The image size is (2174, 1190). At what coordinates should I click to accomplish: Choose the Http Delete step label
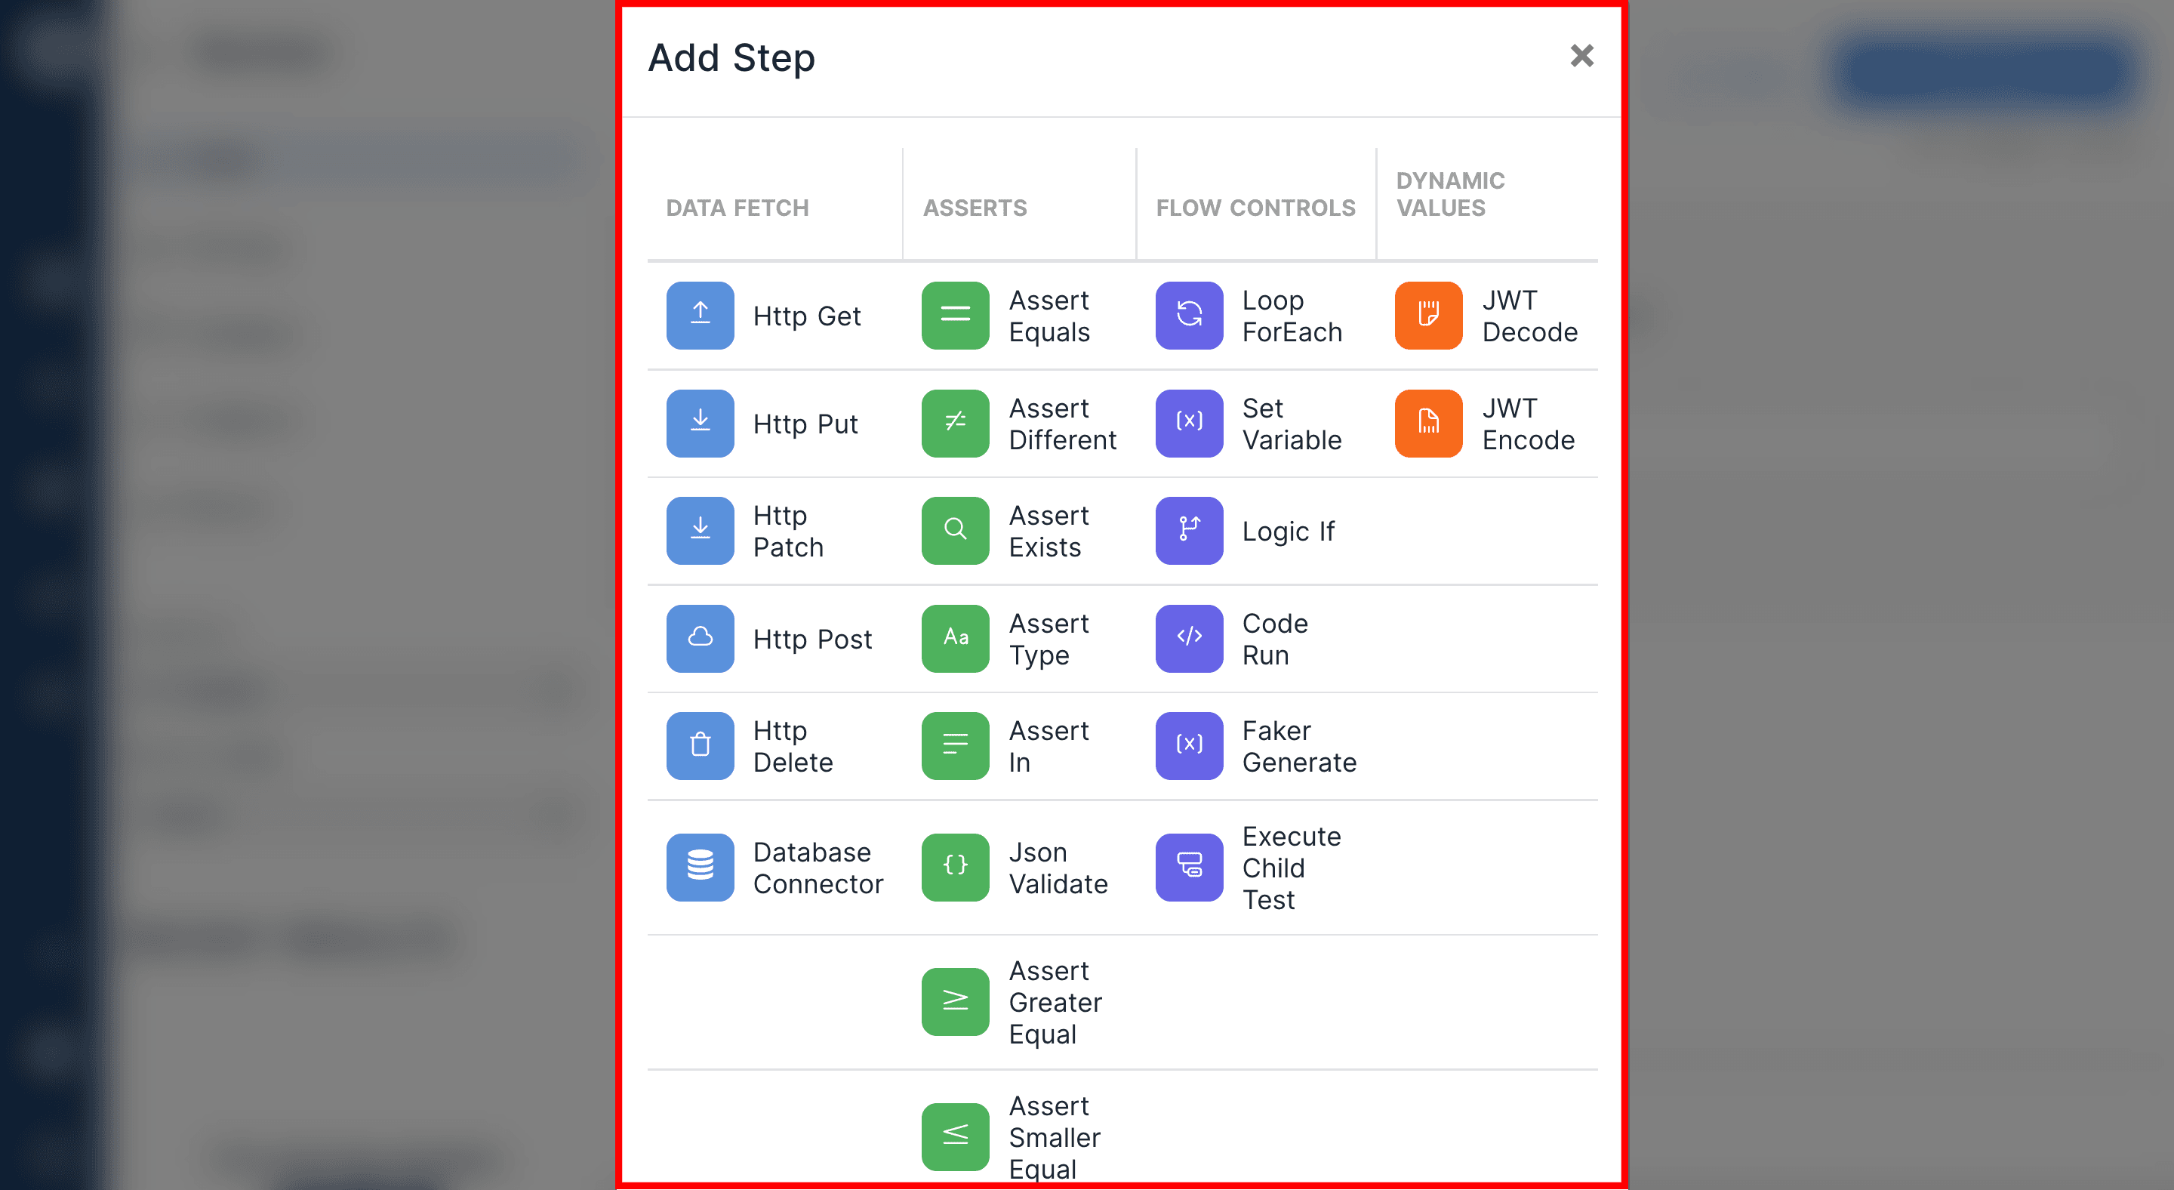[793, 746]
